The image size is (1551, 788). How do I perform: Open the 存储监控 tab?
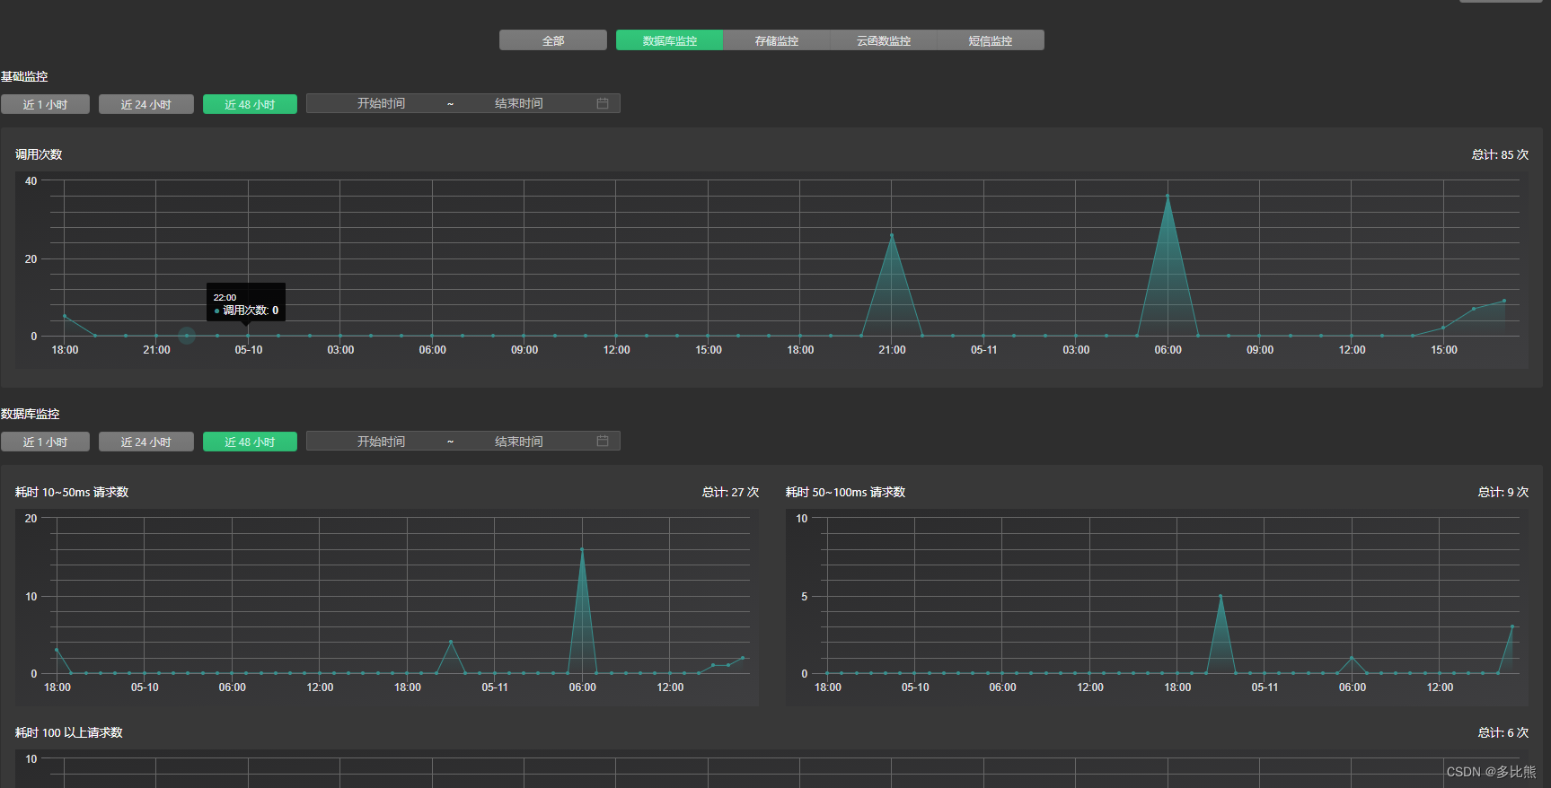point(776,40)
